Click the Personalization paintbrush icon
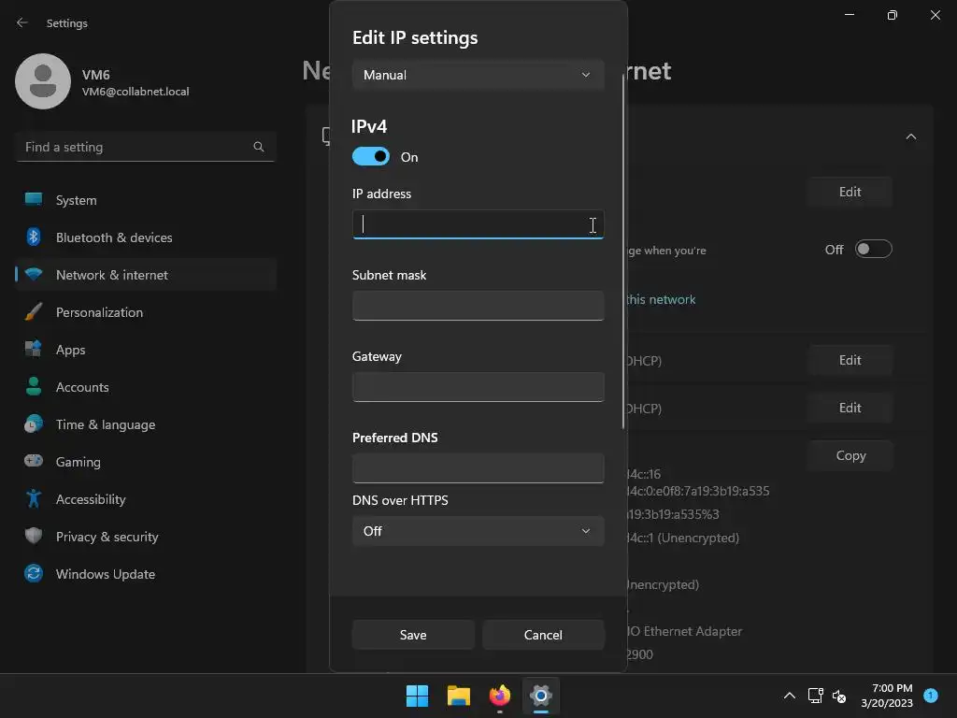This screenshot has height=718, width=957. click(x=34, y=312)
